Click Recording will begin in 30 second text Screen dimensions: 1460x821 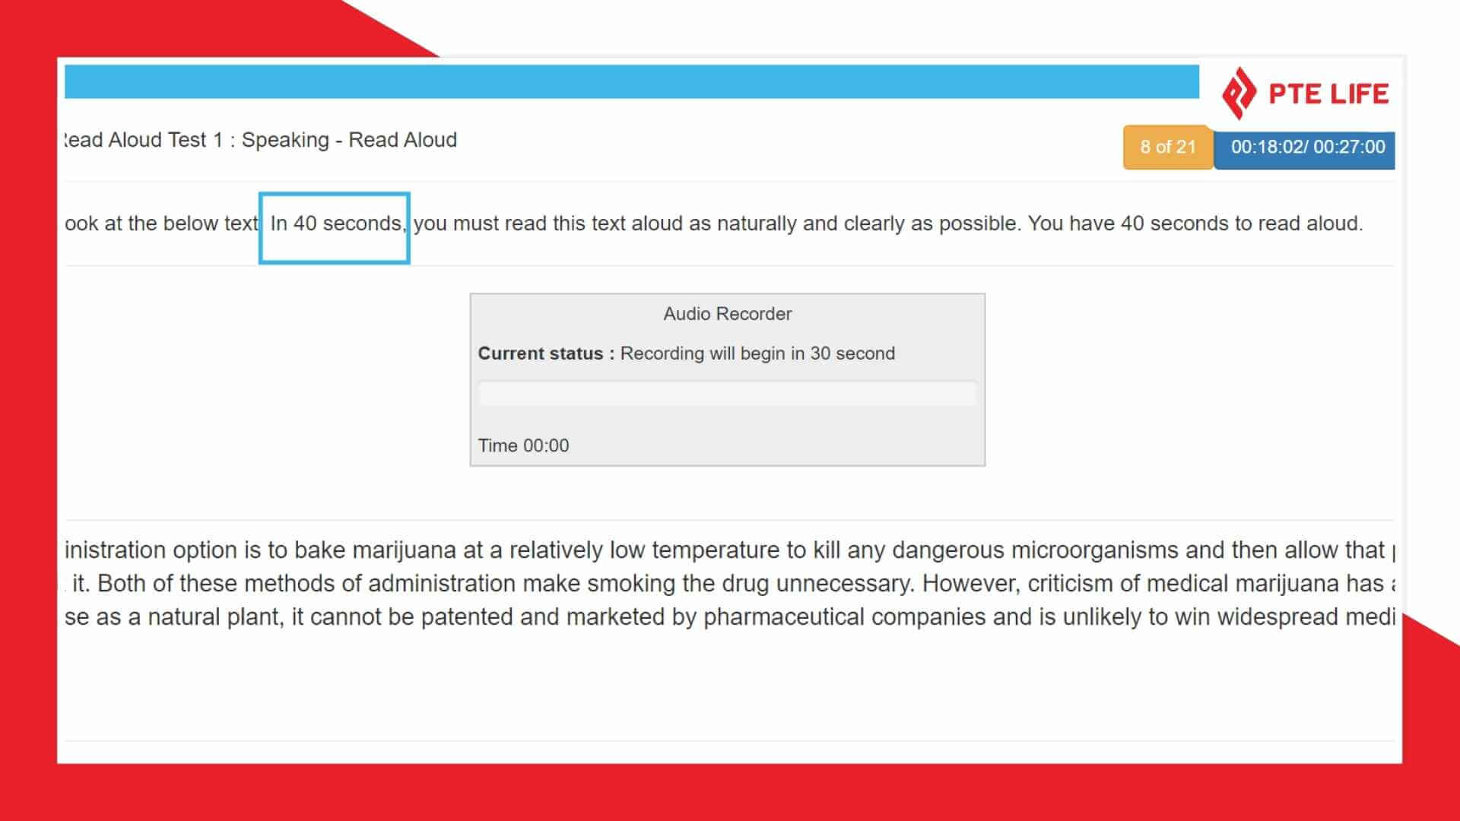(x=757, y=353)
